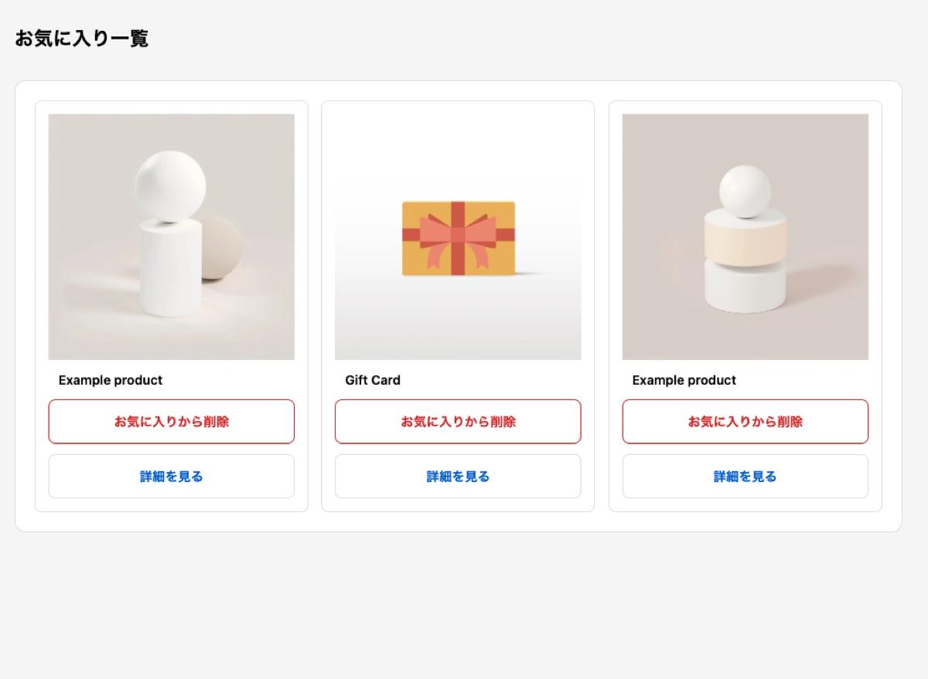Click the Example product title on the left card
Image resolution: width=928 pixels, height=679 pixels.
(x=111, y=379)
